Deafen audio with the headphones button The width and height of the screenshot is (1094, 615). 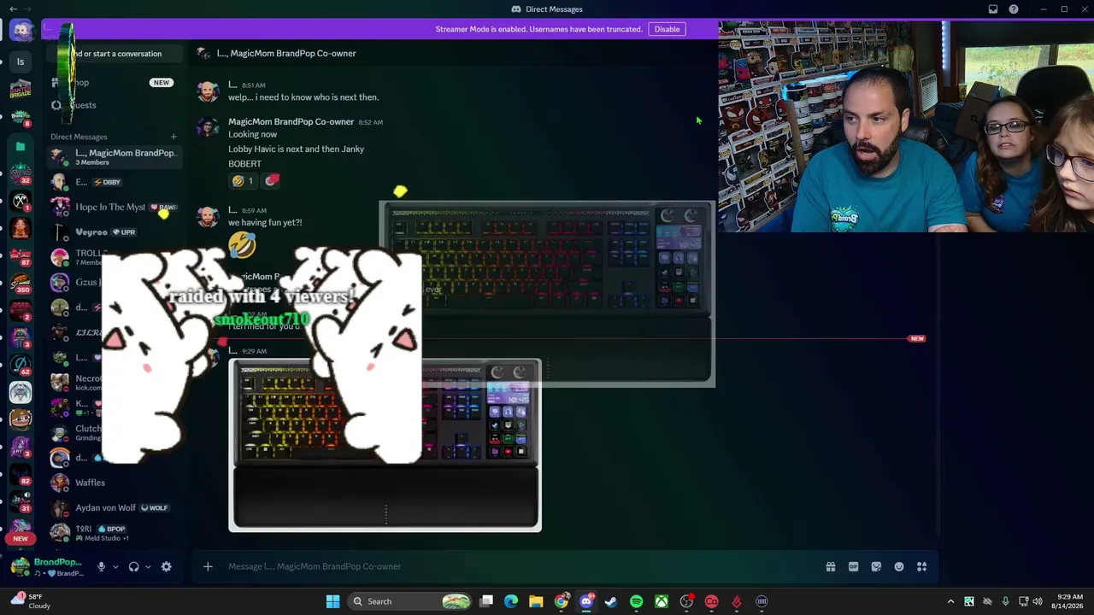click(133, 566)
